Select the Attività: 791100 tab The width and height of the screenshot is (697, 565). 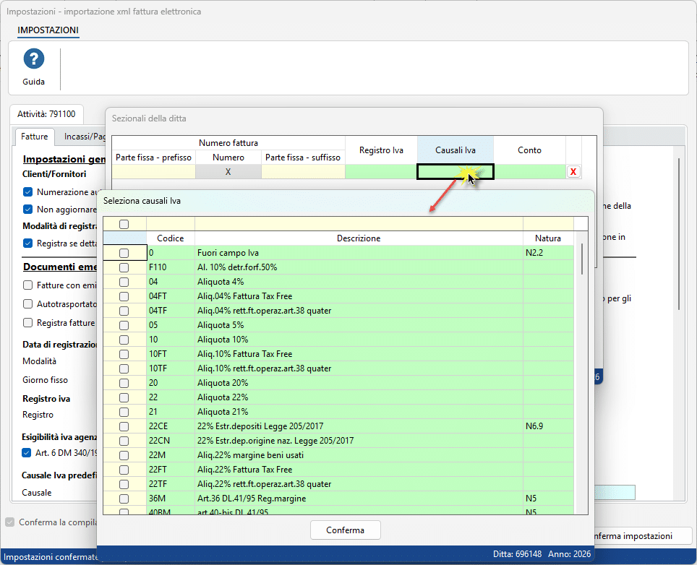coord(46,114)
